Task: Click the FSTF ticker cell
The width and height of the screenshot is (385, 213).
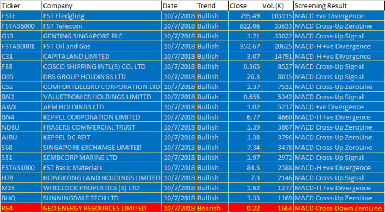Action: [x=21, y=16]
